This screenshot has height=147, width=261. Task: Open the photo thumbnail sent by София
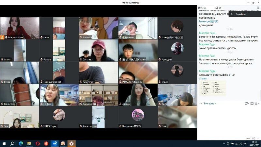click(213, 88)
